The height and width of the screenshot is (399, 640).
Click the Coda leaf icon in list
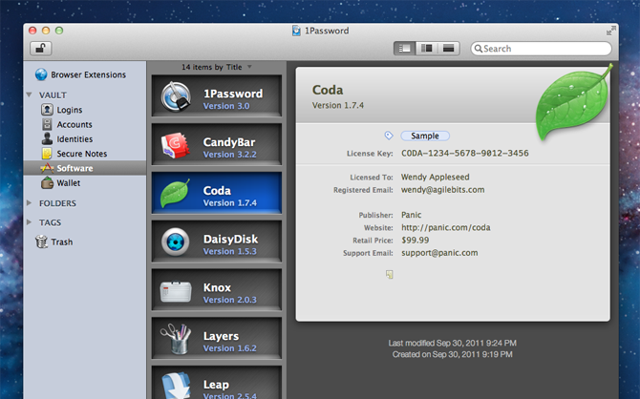tap(175, 194)
